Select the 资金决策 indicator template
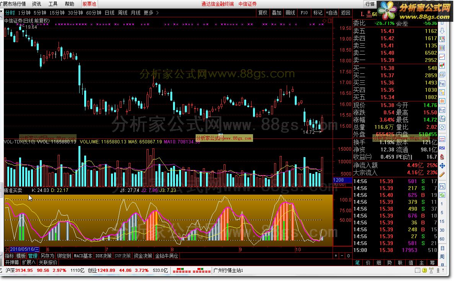454x281 pixels. click(143, 256)
